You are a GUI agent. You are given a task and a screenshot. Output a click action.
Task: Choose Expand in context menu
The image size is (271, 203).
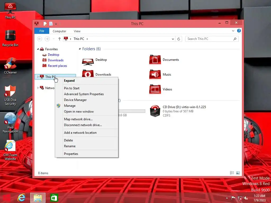(87, 81)
